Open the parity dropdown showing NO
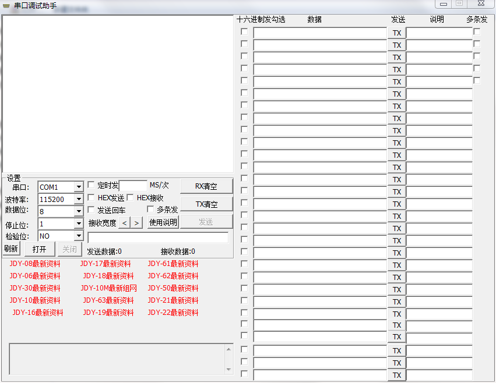 [79, 235]
